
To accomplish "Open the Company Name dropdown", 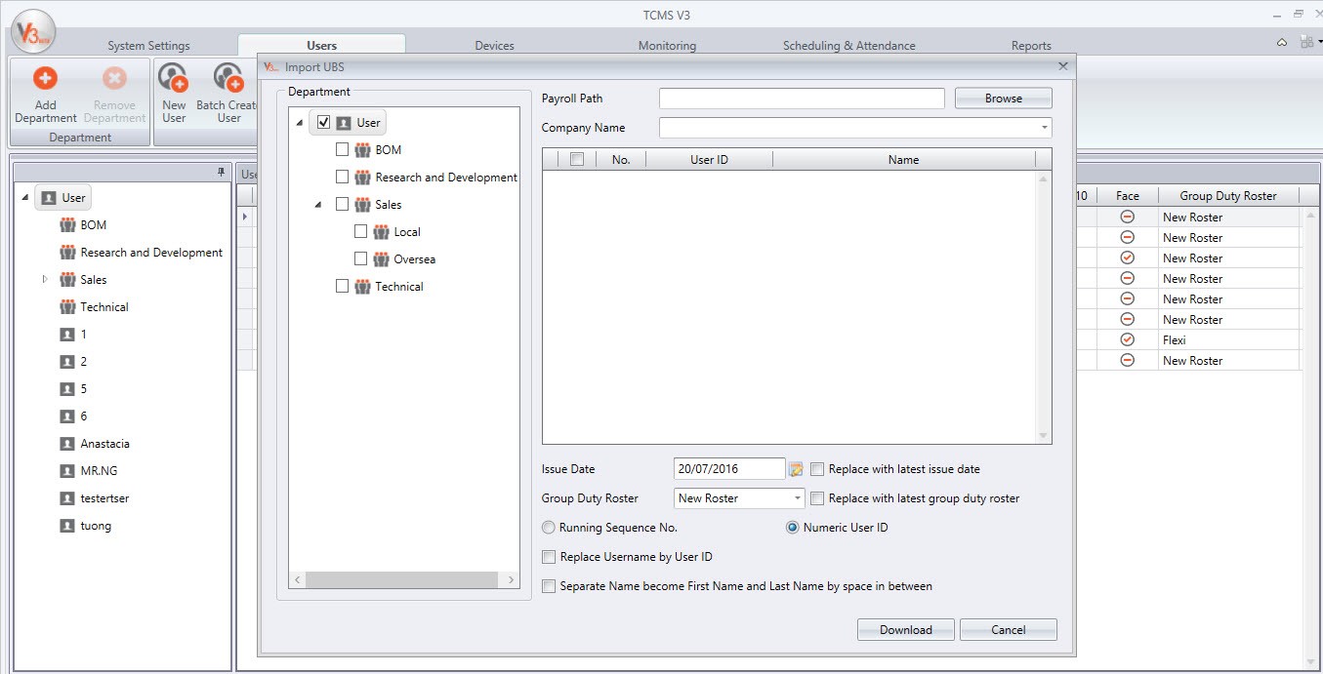I will [x=1045, y=128].
